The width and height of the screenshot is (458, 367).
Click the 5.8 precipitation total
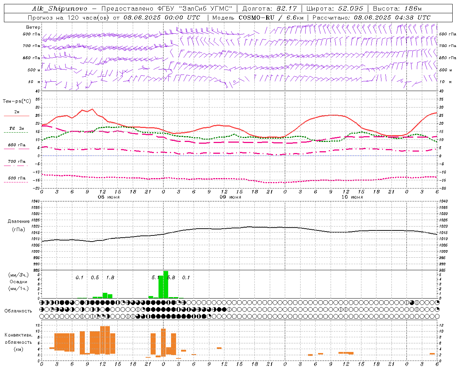(171, 278)
